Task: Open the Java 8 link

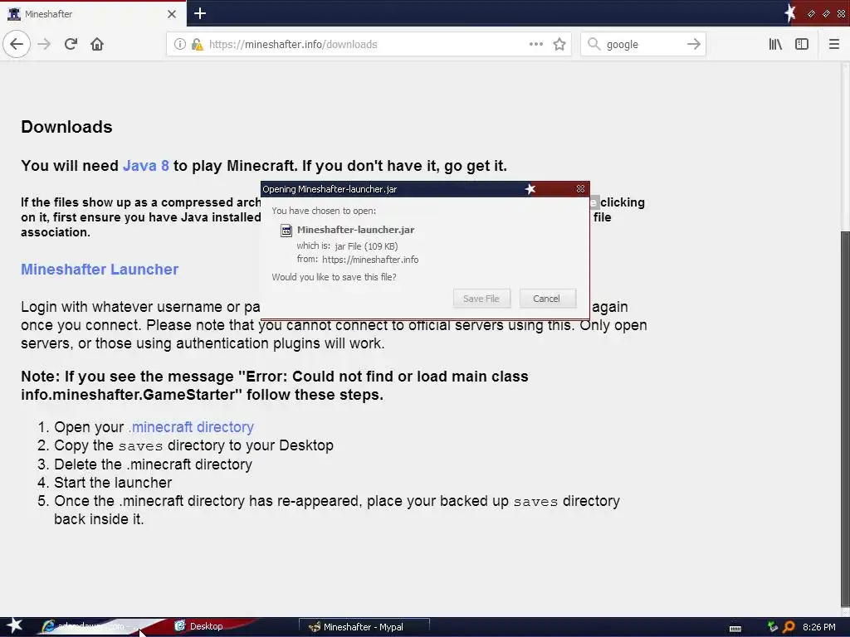Action: [146, 166]
